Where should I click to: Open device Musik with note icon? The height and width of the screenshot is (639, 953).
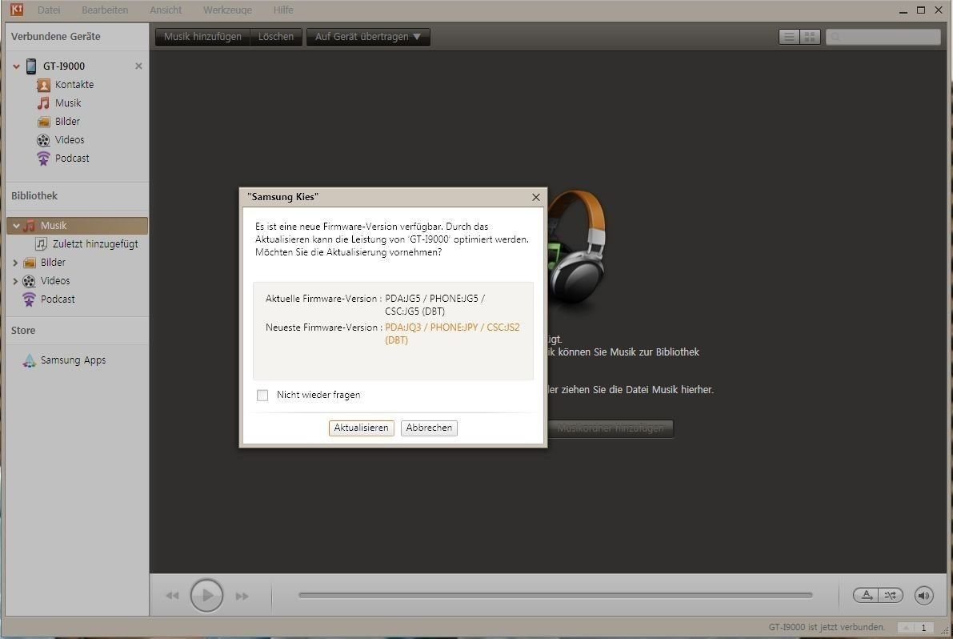43,102
